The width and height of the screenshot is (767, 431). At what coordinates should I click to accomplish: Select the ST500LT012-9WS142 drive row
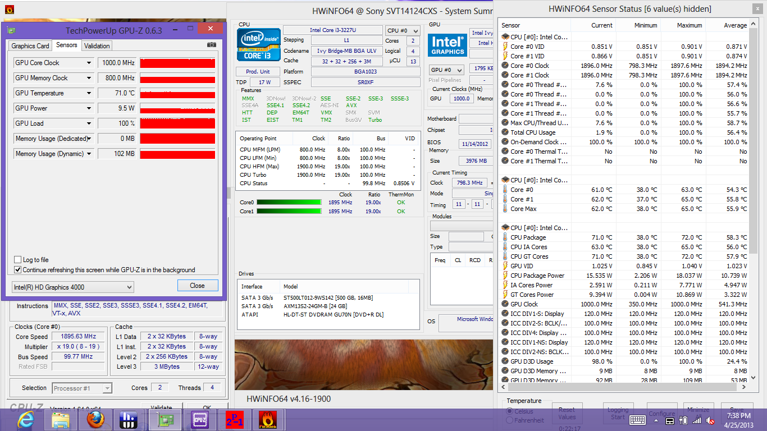(x=328, y=297)
